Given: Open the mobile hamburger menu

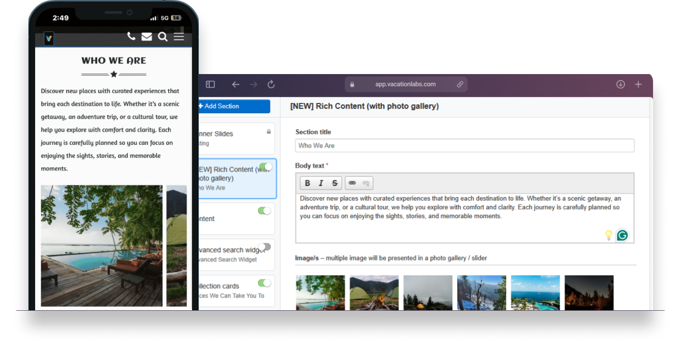Looking at the screenshot, I should pyautogui.click(x=179, y=37).
